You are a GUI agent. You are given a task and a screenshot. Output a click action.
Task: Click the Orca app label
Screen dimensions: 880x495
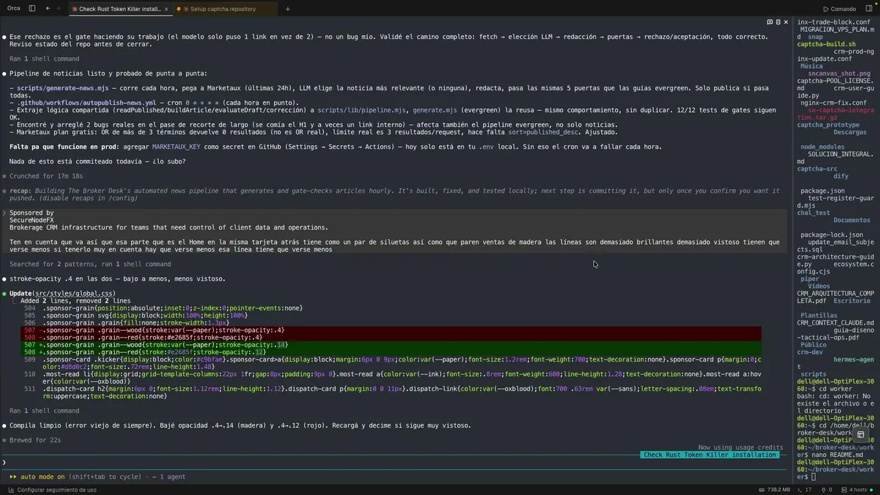pyautogui.click(x=14, y=9)
